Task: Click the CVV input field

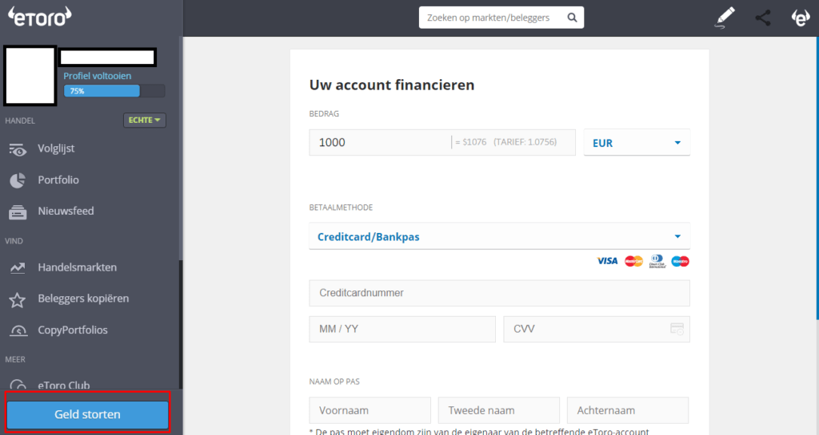Action: [x=597, y=329]
